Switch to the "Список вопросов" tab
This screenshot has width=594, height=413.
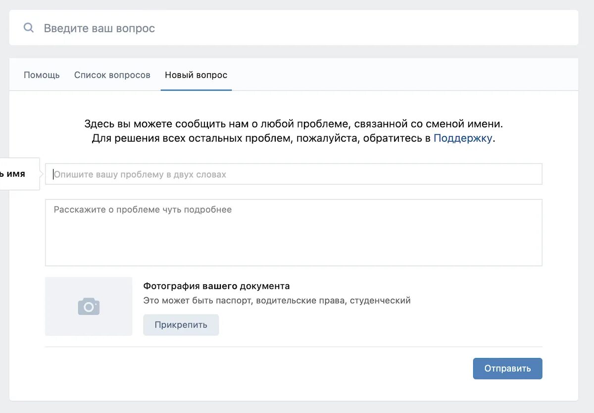112,75
